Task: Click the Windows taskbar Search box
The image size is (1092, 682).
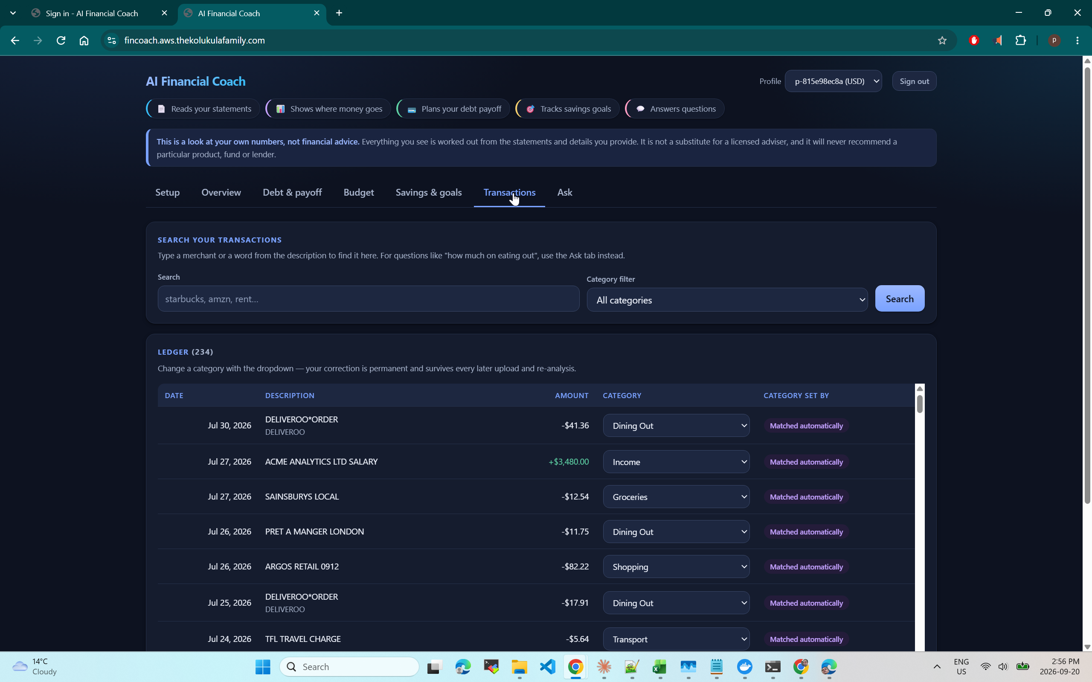Action: [x=349, y=667]
